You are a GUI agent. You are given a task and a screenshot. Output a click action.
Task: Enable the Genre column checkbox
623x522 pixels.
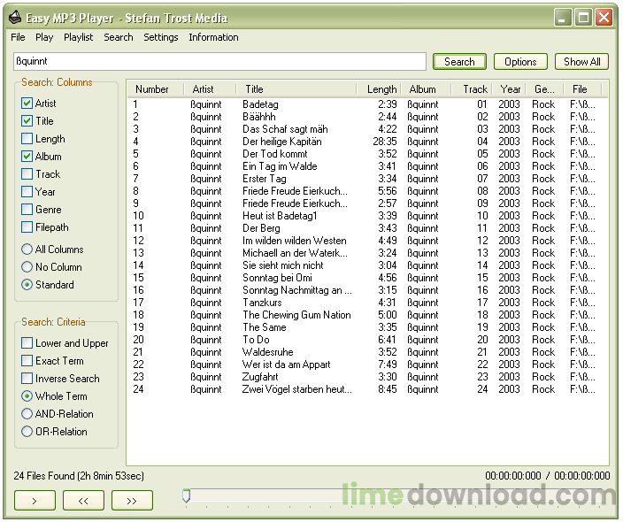[27, 210]
